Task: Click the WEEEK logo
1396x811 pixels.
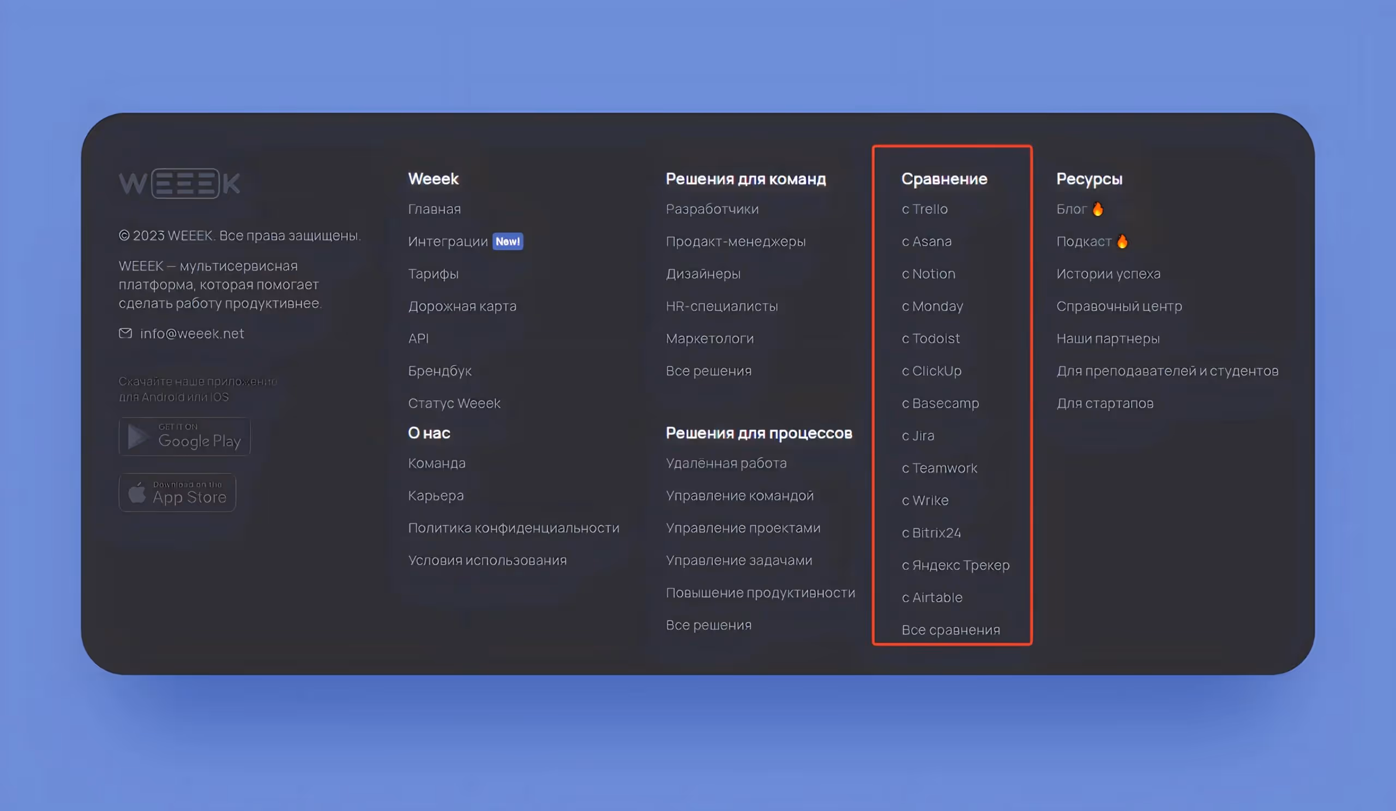Action: pos(179,183)
